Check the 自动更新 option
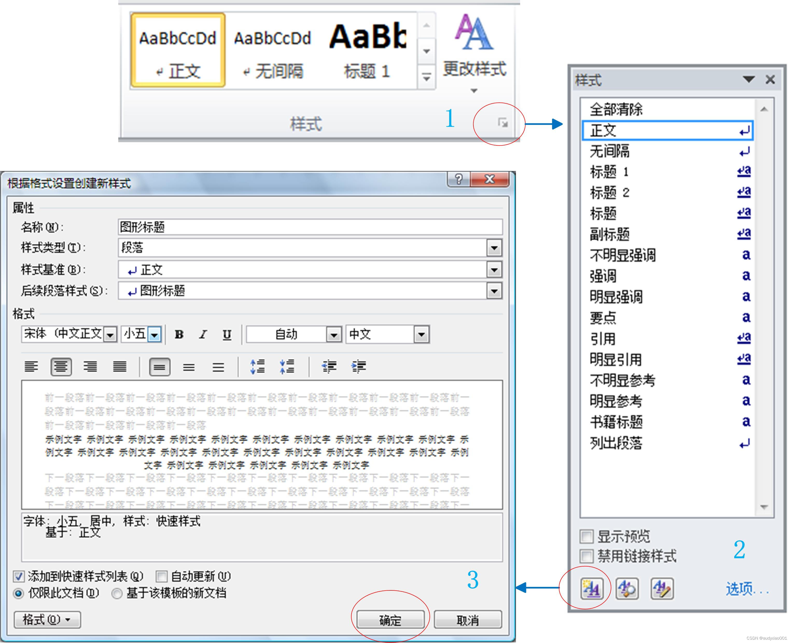Screen dimensions: 791x643 pos(161,576)
